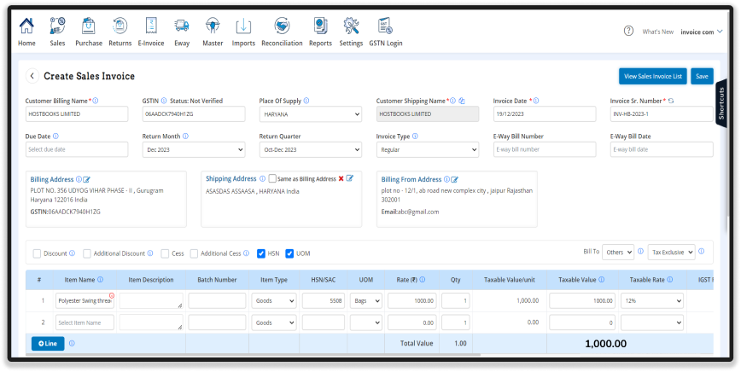The height and width of the screenshot is (372, 741).
Task: Add a new row with Line button
Action: click(47, 344)
